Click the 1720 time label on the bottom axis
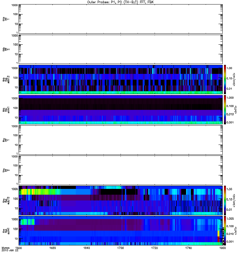 [155, 248]
